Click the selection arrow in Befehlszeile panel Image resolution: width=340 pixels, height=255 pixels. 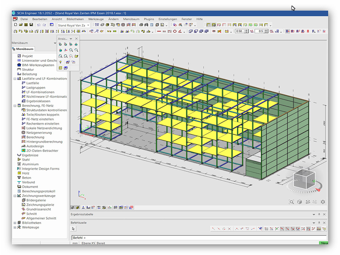pos(74,229)
